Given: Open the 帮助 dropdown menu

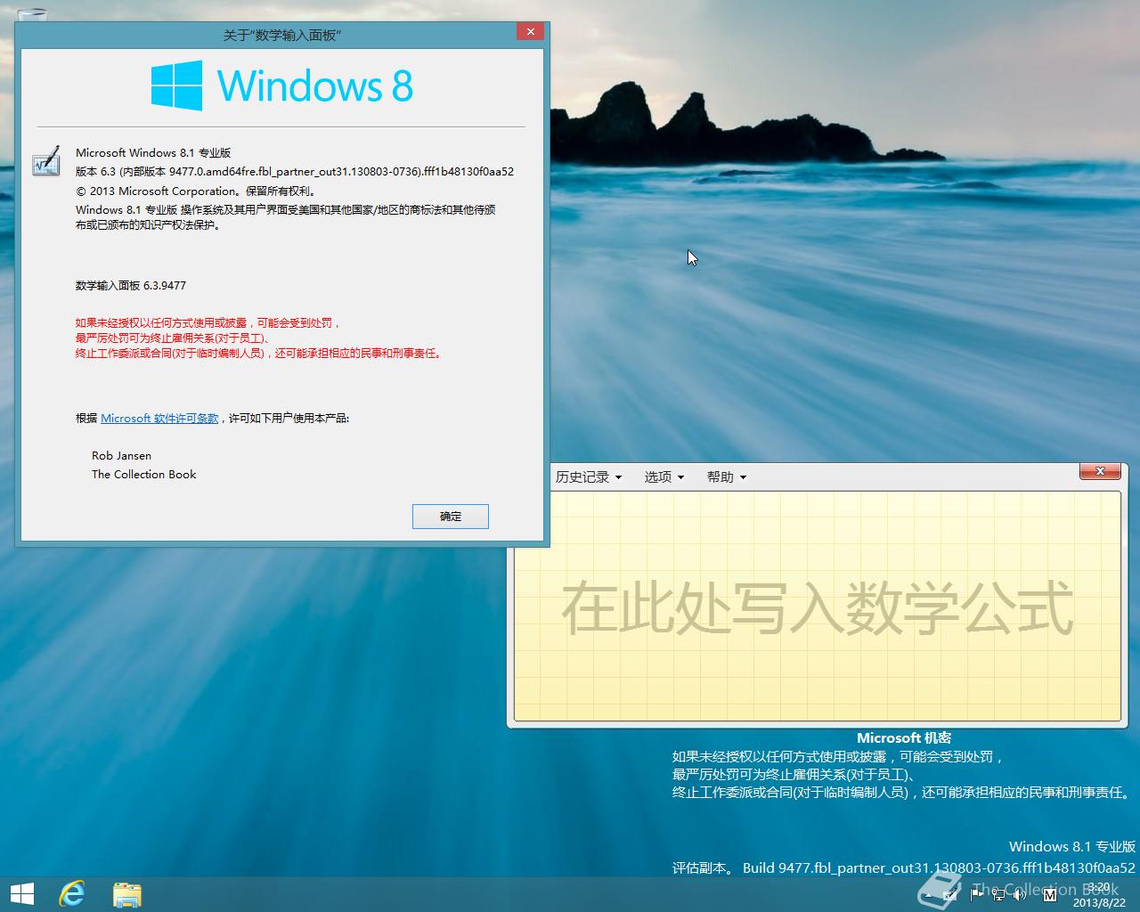Looking at the screenshot, I should coord(727,477).
